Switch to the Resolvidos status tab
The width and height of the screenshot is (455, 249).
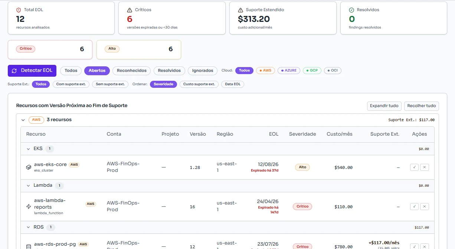click(x=169, y=70)
